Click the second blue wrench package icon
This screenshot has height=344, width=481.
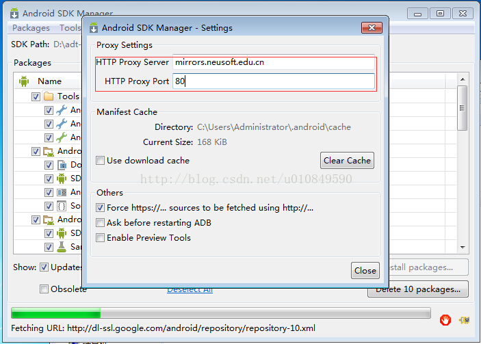62,124
